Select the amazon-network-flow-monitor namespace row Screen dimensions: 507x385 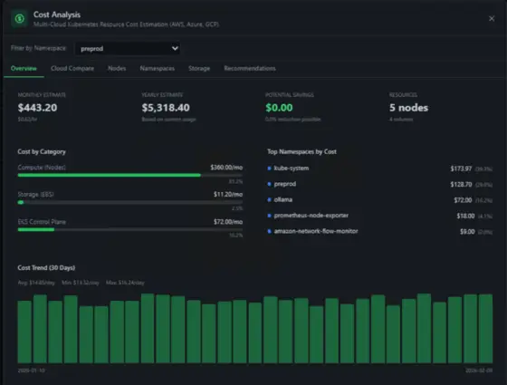point(380,231)
